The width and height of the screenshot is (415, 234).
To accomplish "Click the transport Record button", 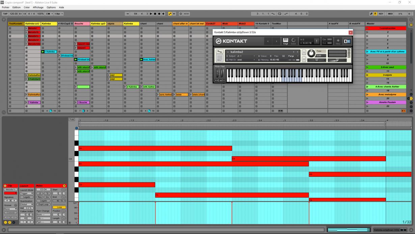I will (x=159, y=14).
